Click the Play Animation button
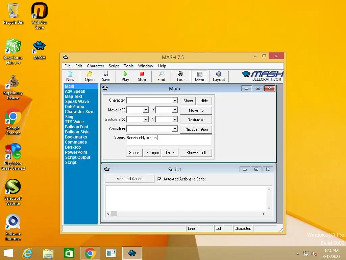 pyautogui.click(x=196, y=129)
